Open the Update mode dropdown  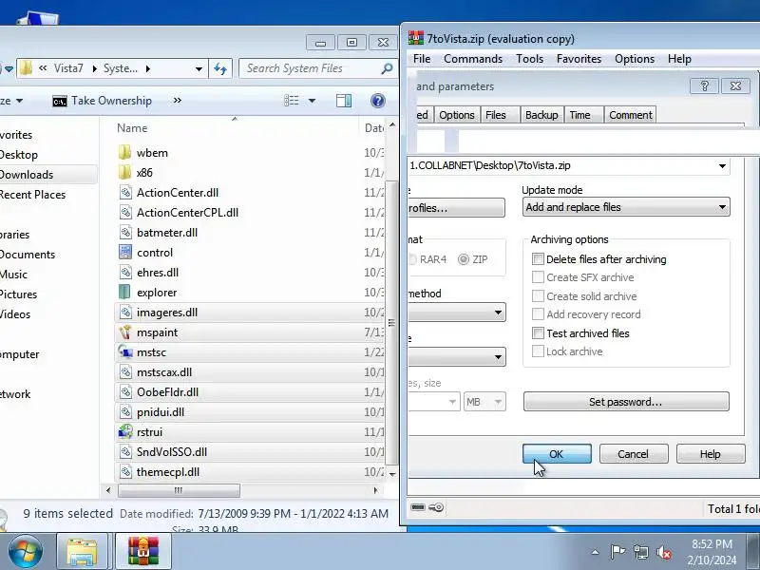coord(626,207)
